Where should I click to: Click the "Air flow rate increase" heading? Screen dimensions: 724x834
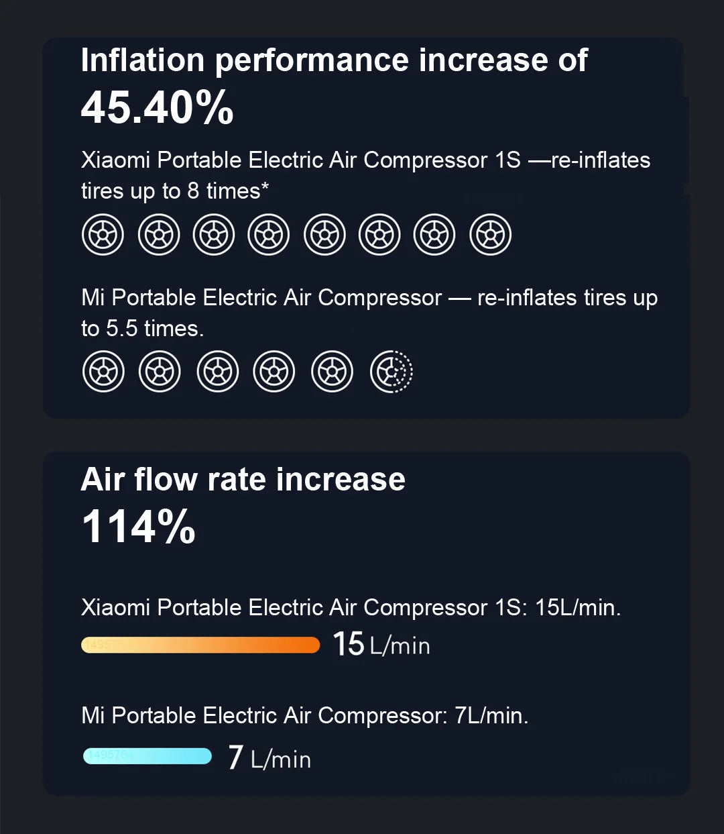tap(243, 480)
